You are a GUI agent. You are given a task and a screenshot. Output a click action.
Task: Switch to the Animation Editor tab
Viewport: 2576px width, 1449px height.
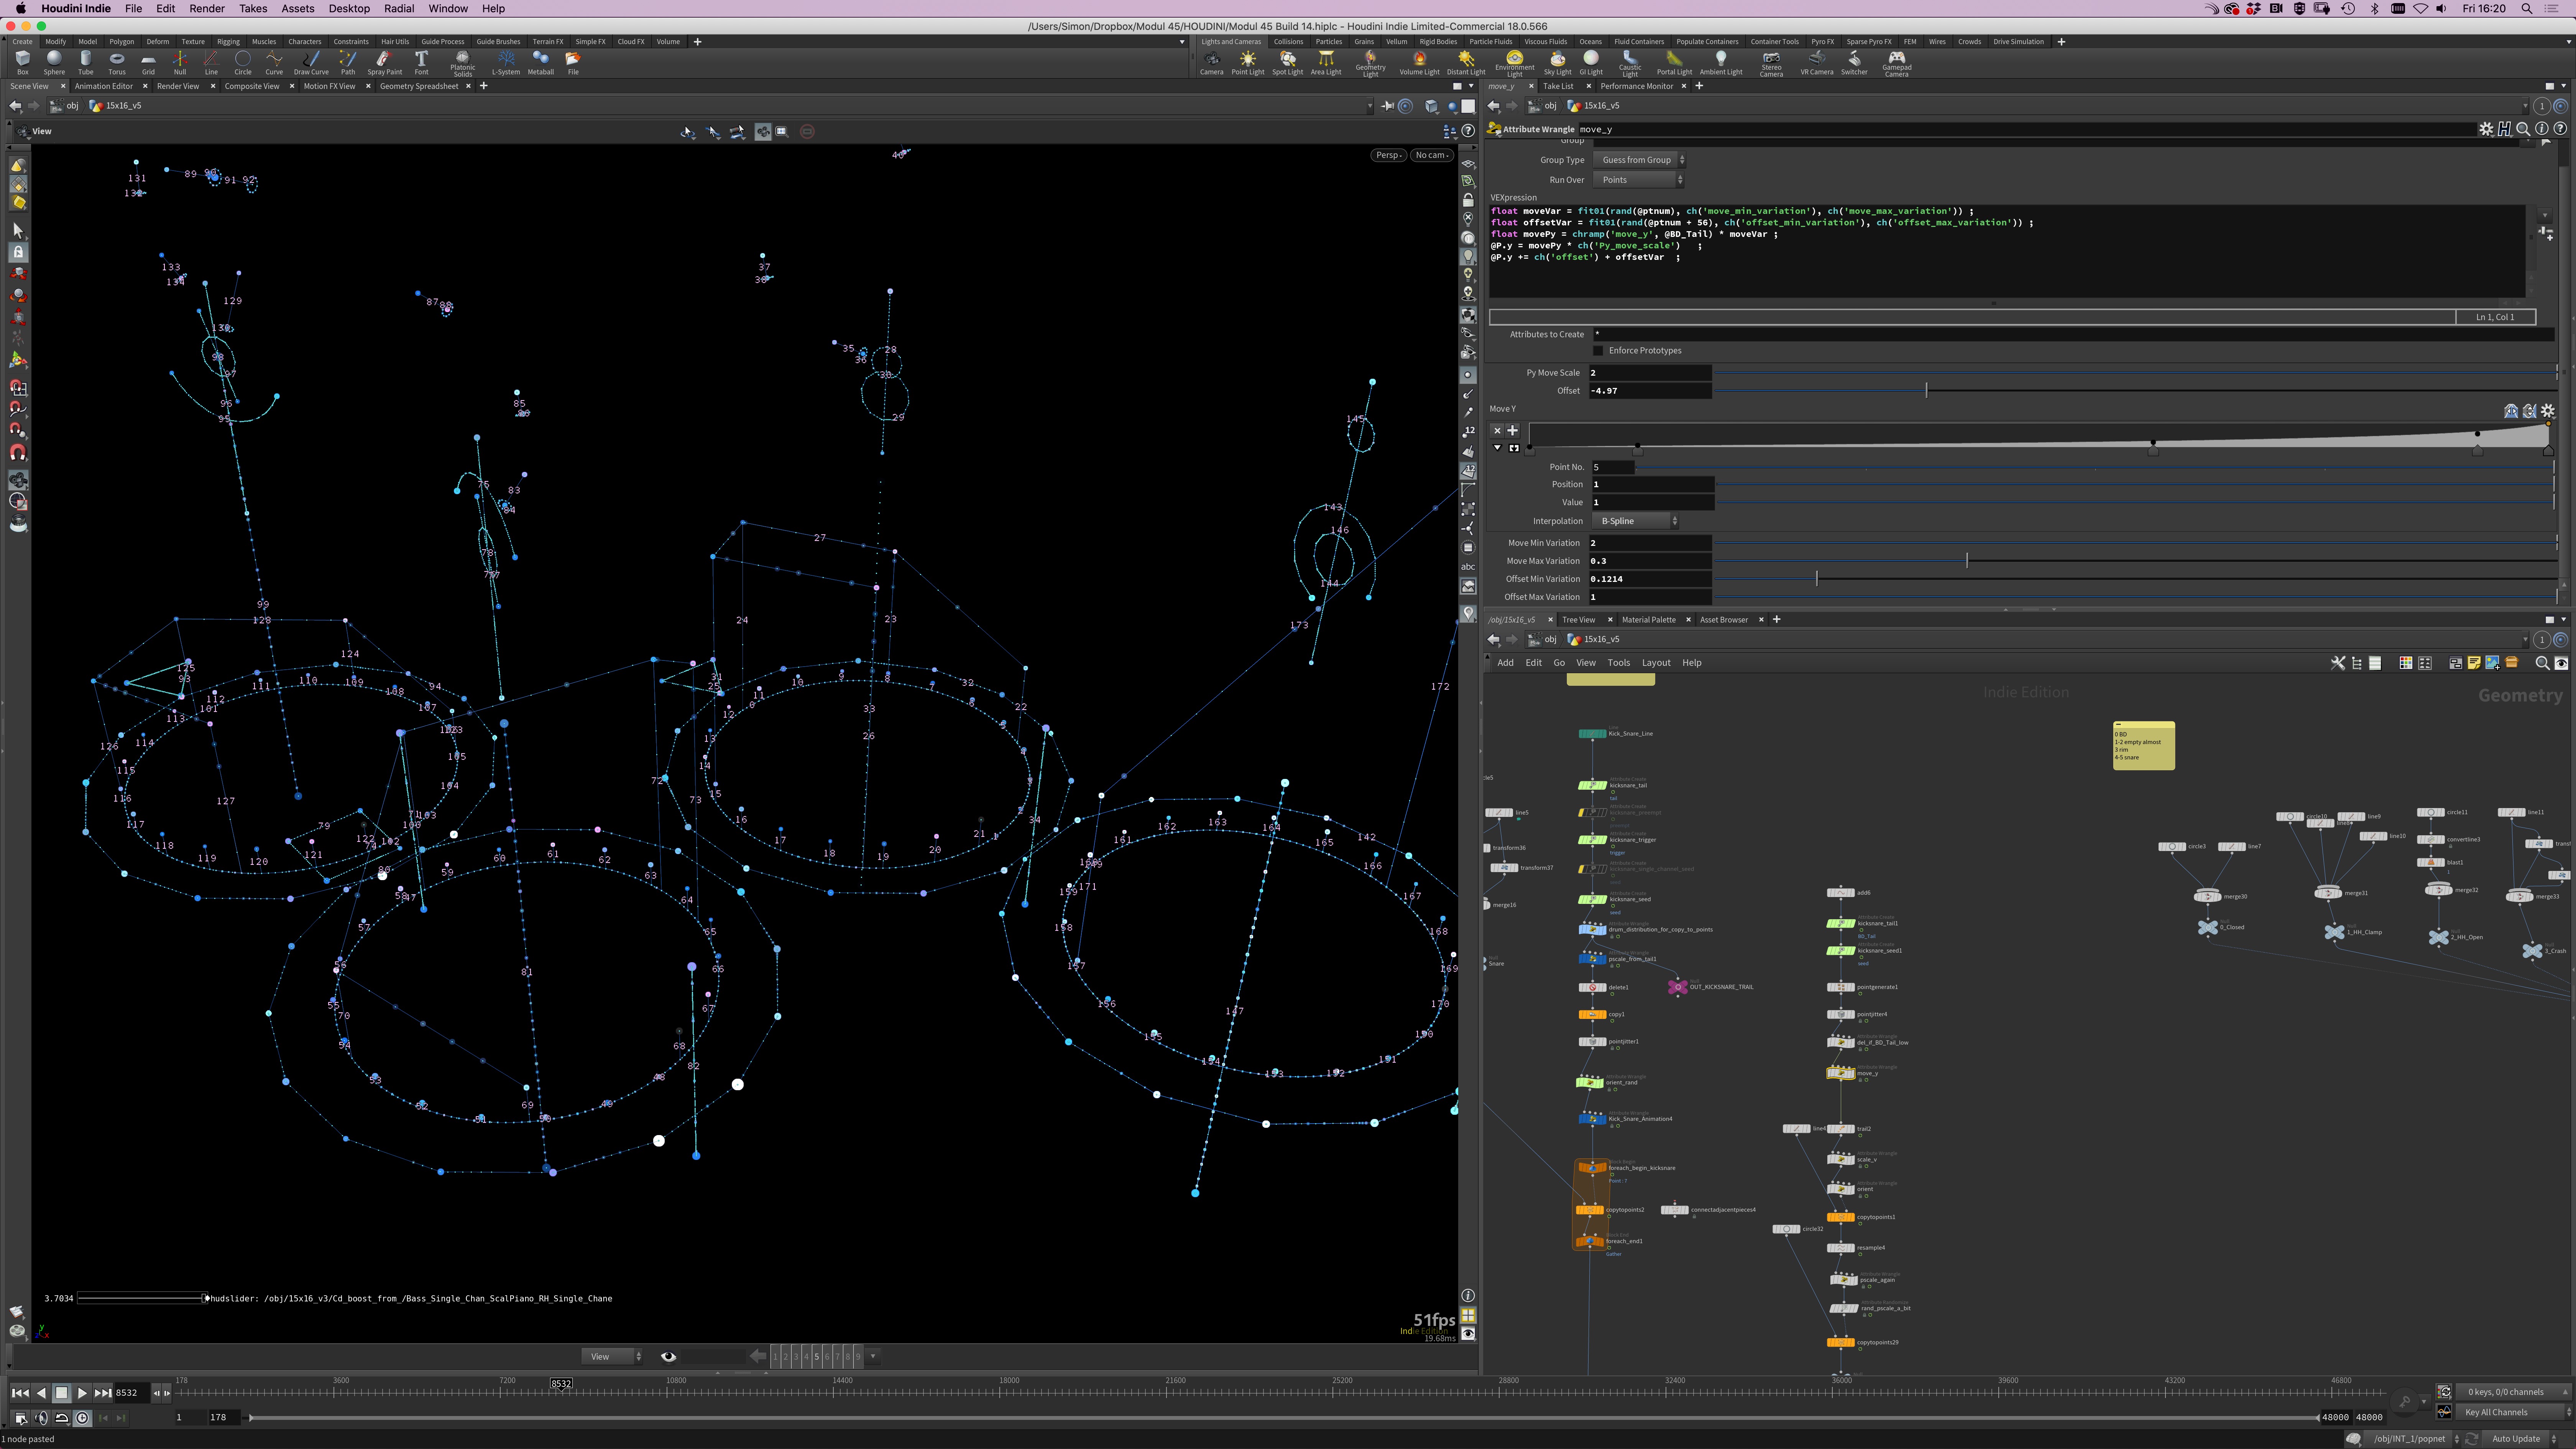(103, 86)
